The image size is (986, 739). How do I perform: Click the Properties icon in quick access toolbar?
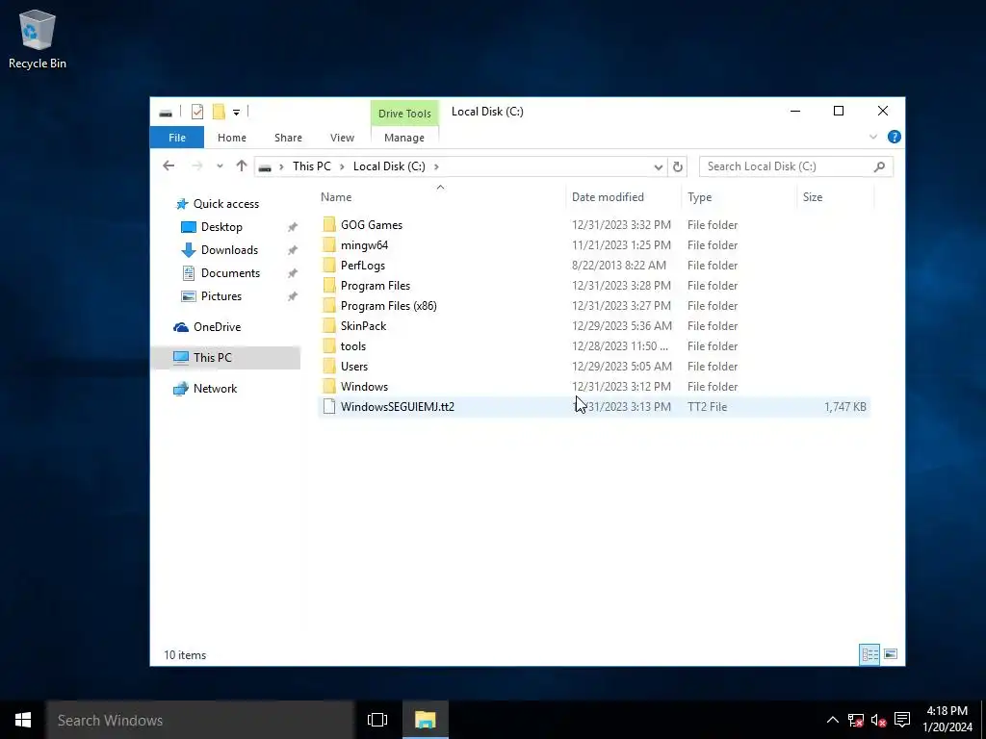click(197, 112)
